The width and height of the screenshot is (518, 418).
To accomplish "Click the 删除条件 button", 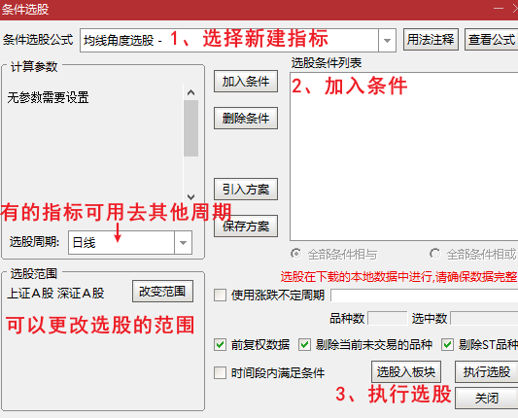I will point(246,118).
